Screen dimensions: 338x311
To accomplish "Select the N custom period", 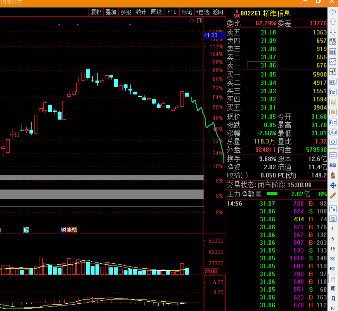I will click(x=332, y=308).
